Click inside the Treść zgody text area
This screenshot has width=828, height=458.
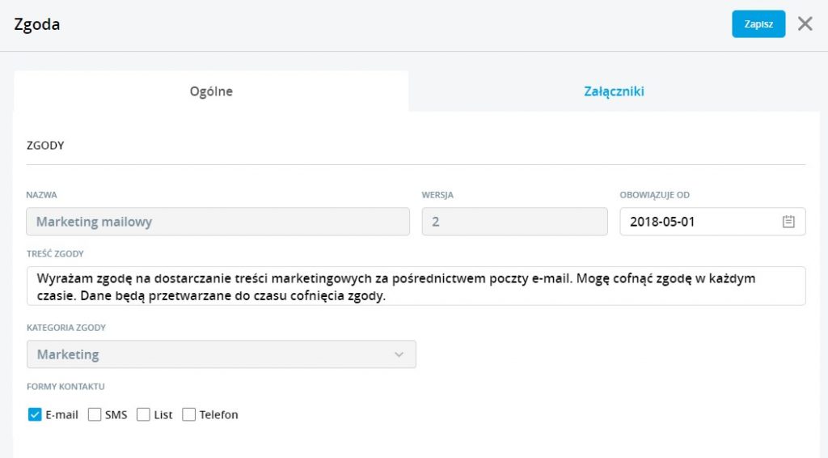(x=416, y=286)
